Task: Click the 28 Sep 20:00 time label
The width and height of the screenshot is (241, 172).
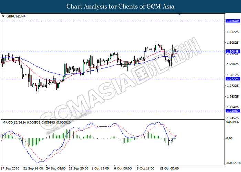Action: 78,168
